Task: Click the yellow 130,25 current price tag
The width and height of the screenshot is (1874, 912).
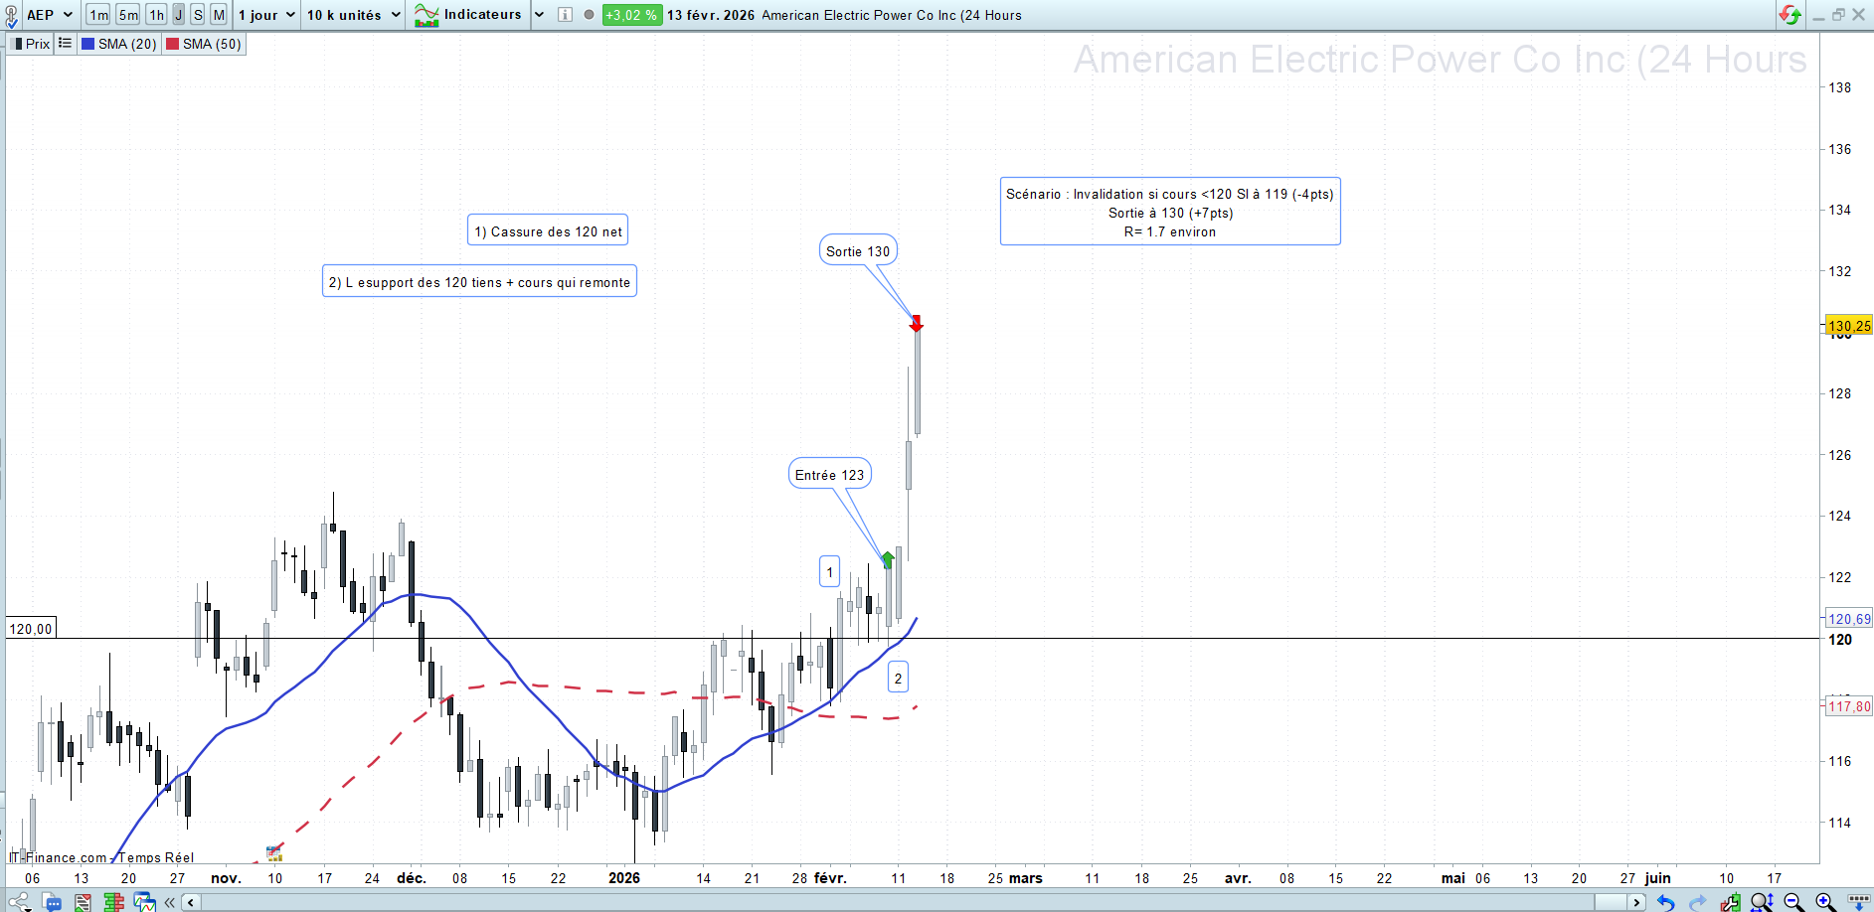Action: (1849, 326)
